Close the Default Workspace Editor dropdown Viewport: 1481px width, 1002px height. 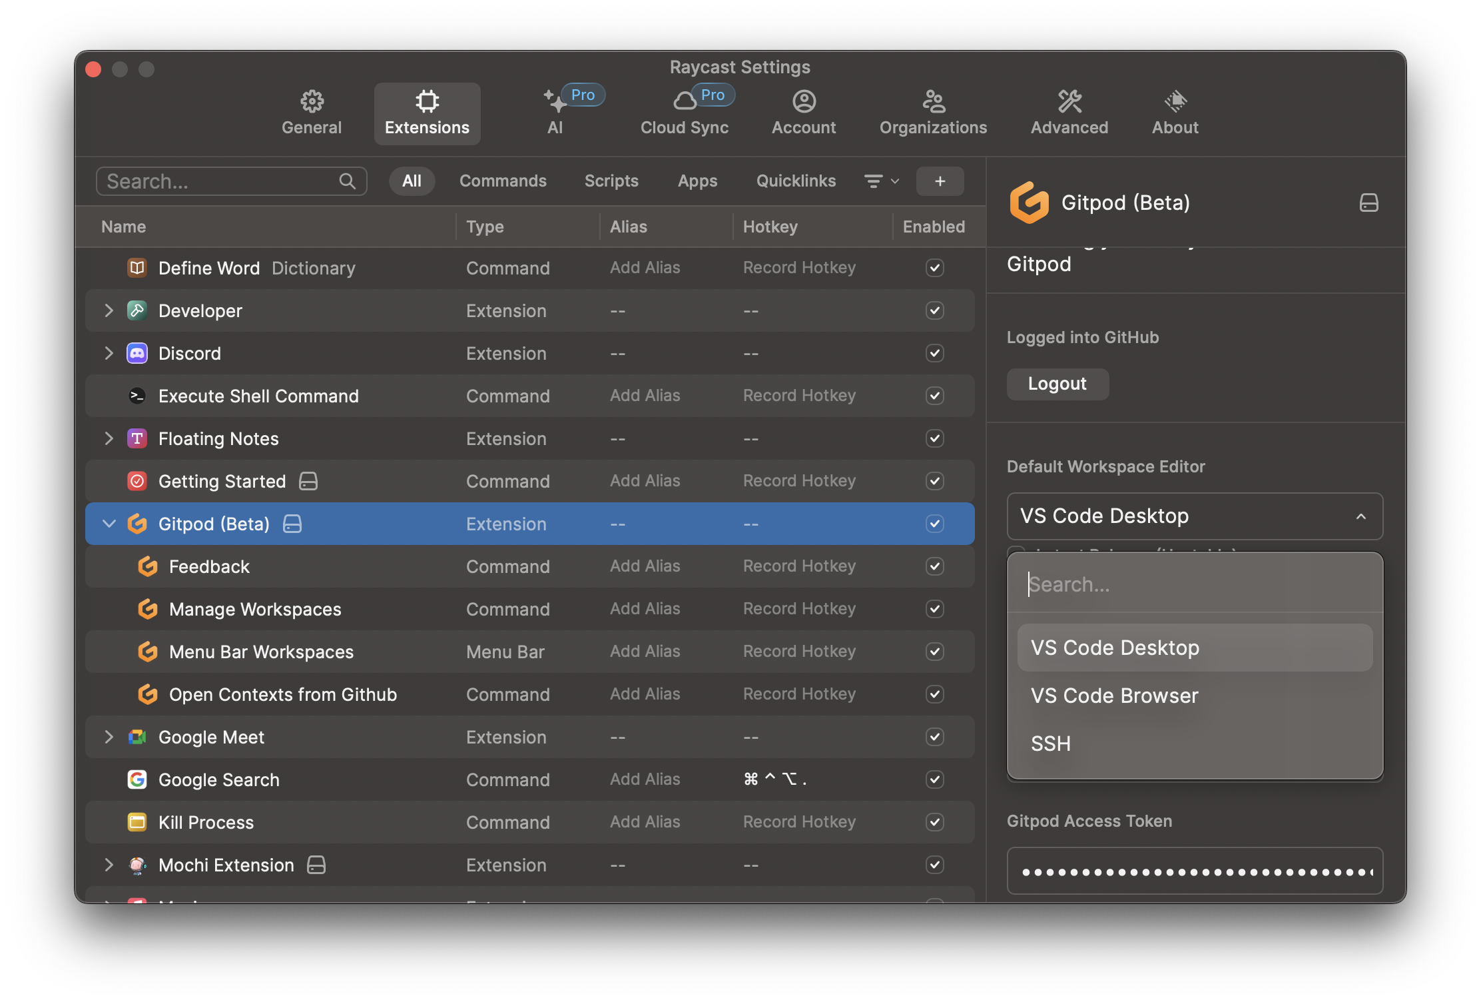click(1195, 516)
